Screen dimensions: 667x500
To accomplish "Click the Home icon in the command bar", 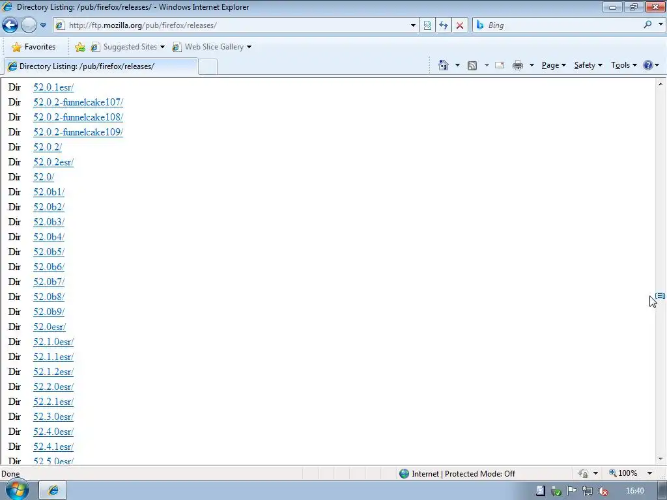I will tap(443, 65).
